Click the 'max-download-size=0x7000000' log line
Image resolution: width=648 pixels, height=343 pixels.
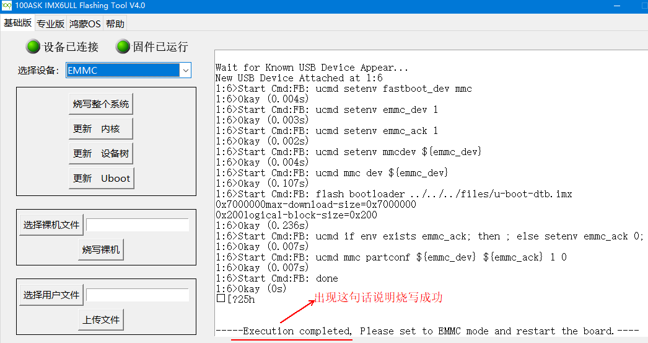pos(316,205)
